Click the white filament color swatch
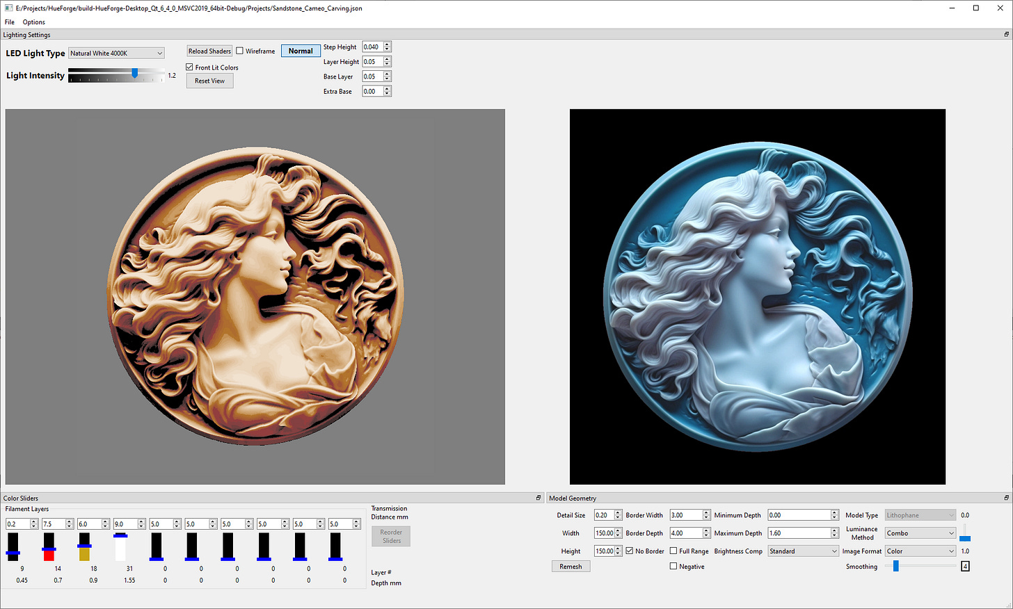This screenshot has height=609, width=1013. tap(120, 549)
